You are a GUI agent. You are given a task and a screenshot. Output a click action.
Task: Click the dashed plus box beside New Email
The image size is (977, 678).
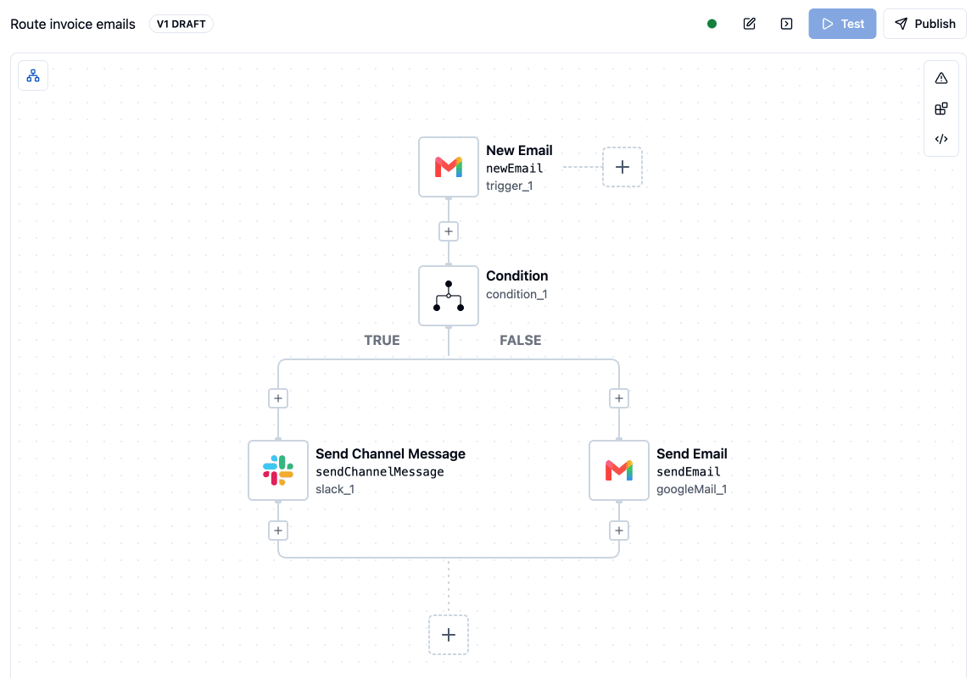pyautogui.click(x=622, y=167)
